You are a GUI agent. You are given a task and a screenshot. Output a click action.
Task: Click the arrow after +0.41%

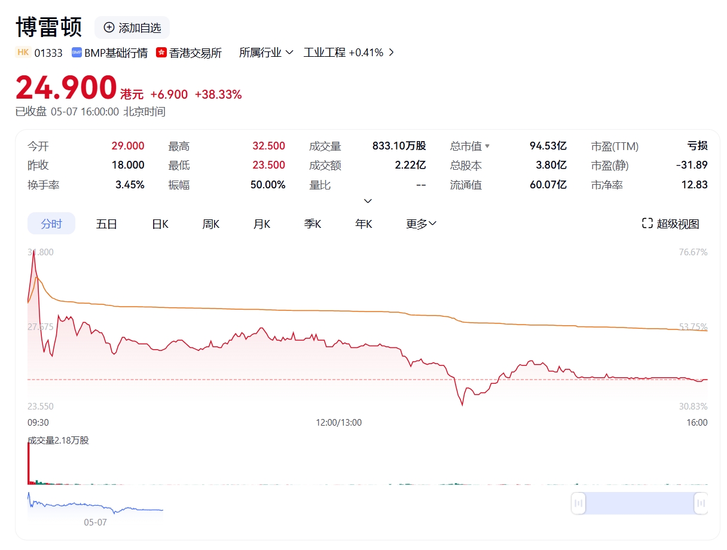tap(391, 53)
